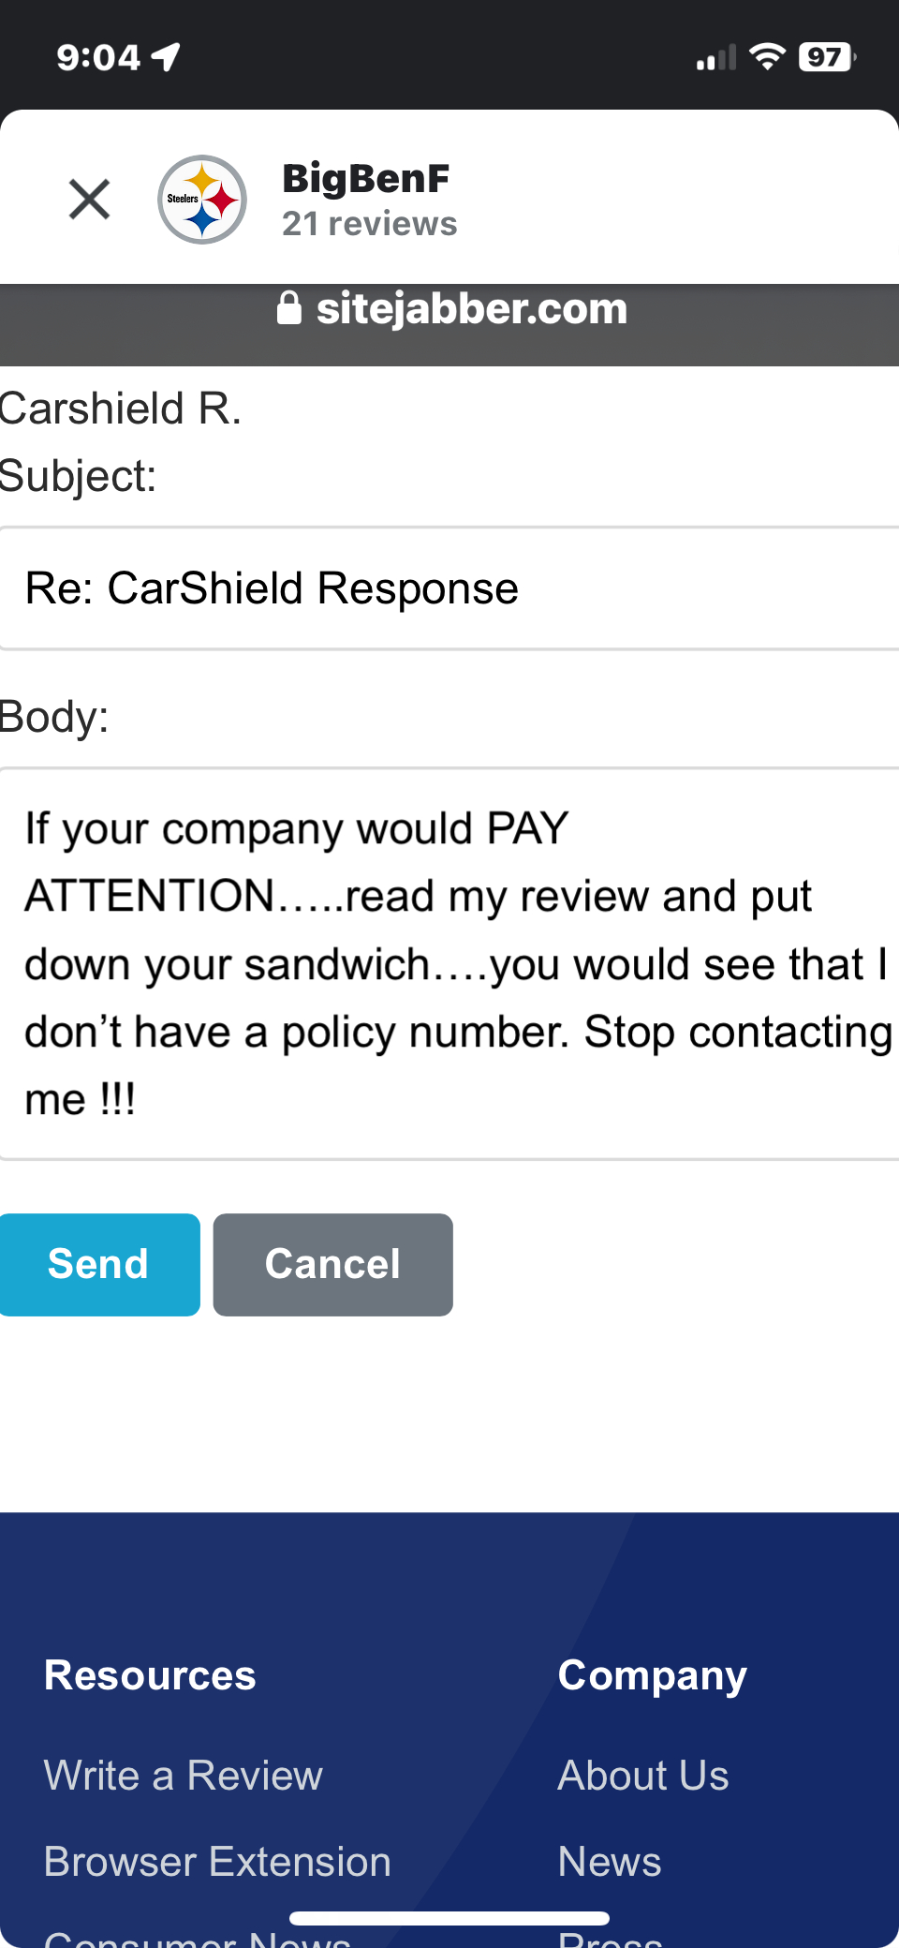The width and height of the screenshot is (899, 1948).
Task: Click the Steelers logo profile avatar
Action: 201,199
